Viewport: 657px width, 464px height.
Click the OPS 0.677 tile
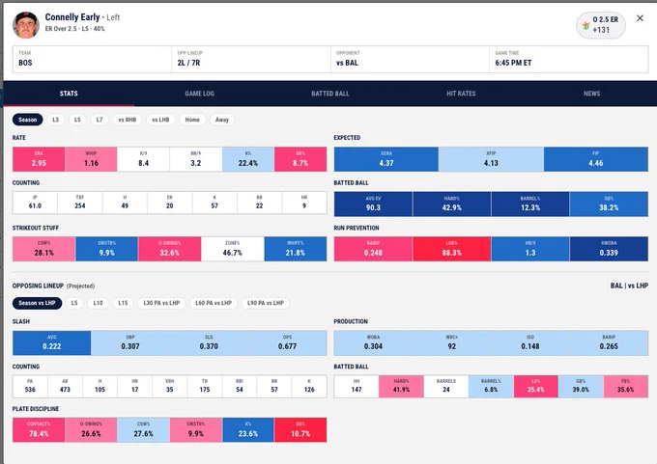point(288,343)
